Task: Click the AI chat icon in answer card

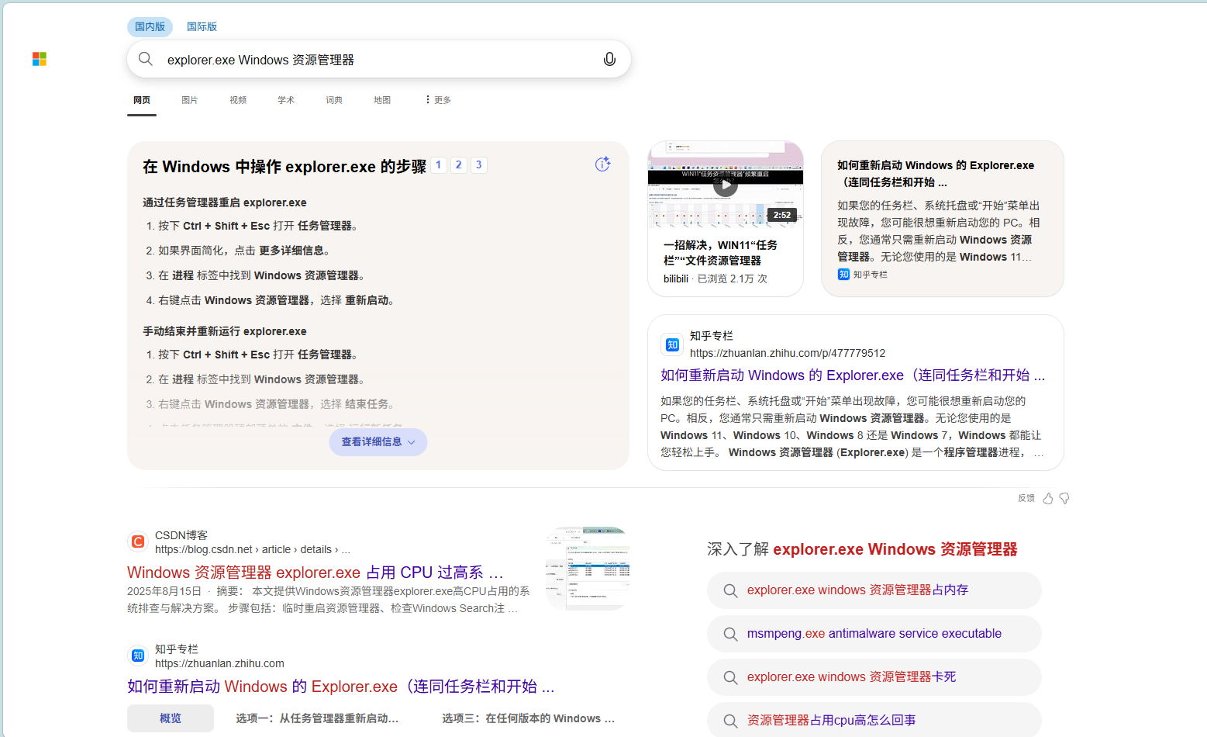Action: click(x=602, y=164)
